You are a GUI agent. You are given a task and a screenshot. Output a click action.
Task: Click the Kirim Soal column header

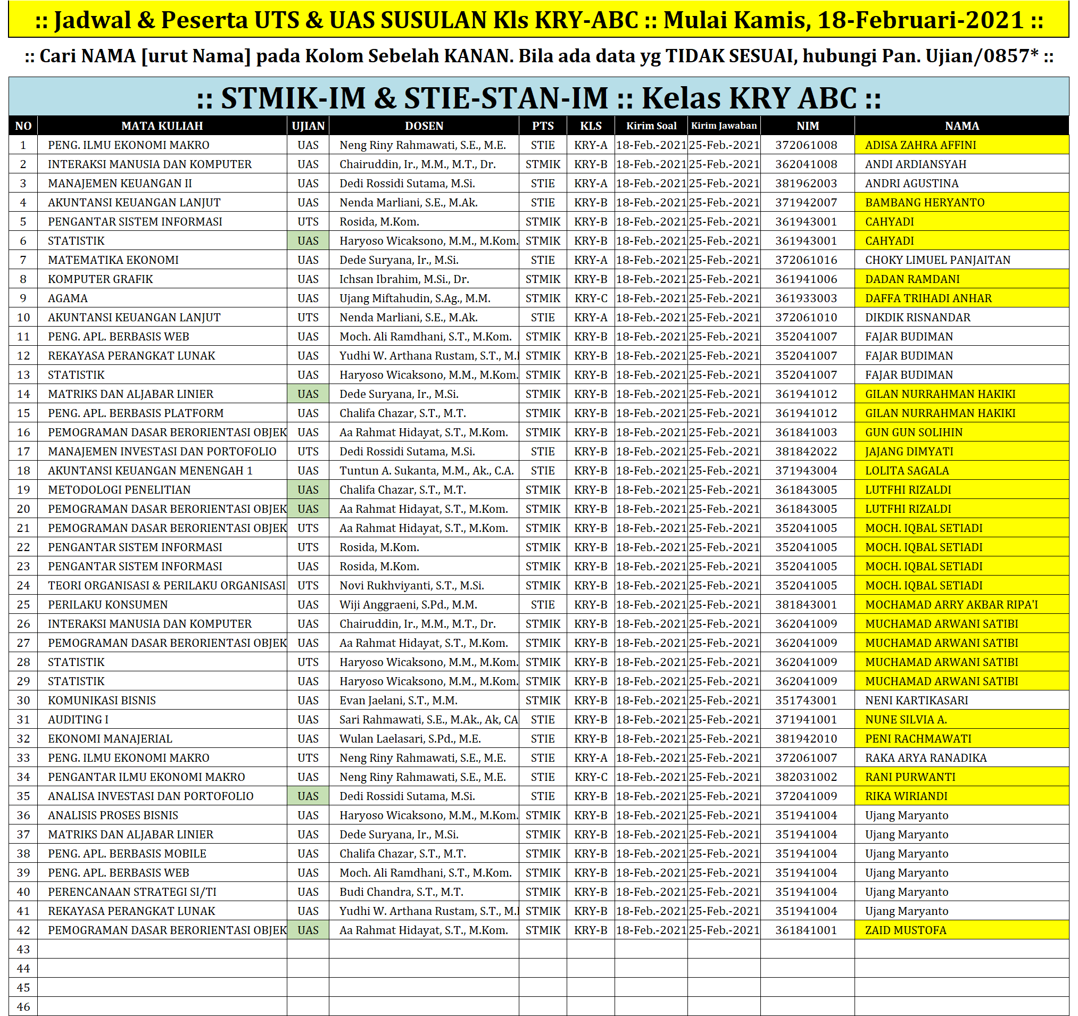pyautogui.click(x=651, y=126)
